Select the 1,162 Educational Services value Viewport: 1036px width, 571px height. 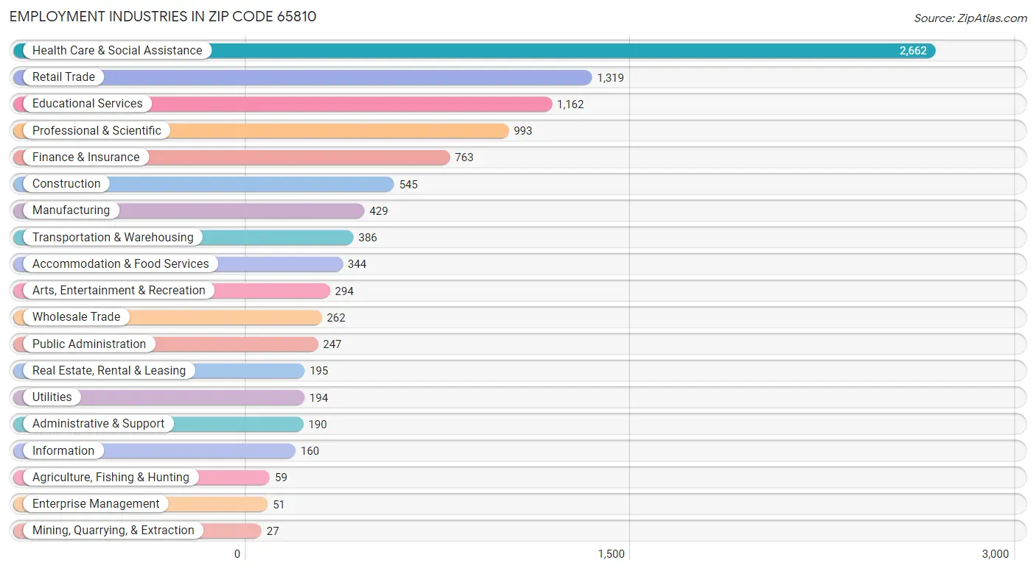tap(570, 104)
